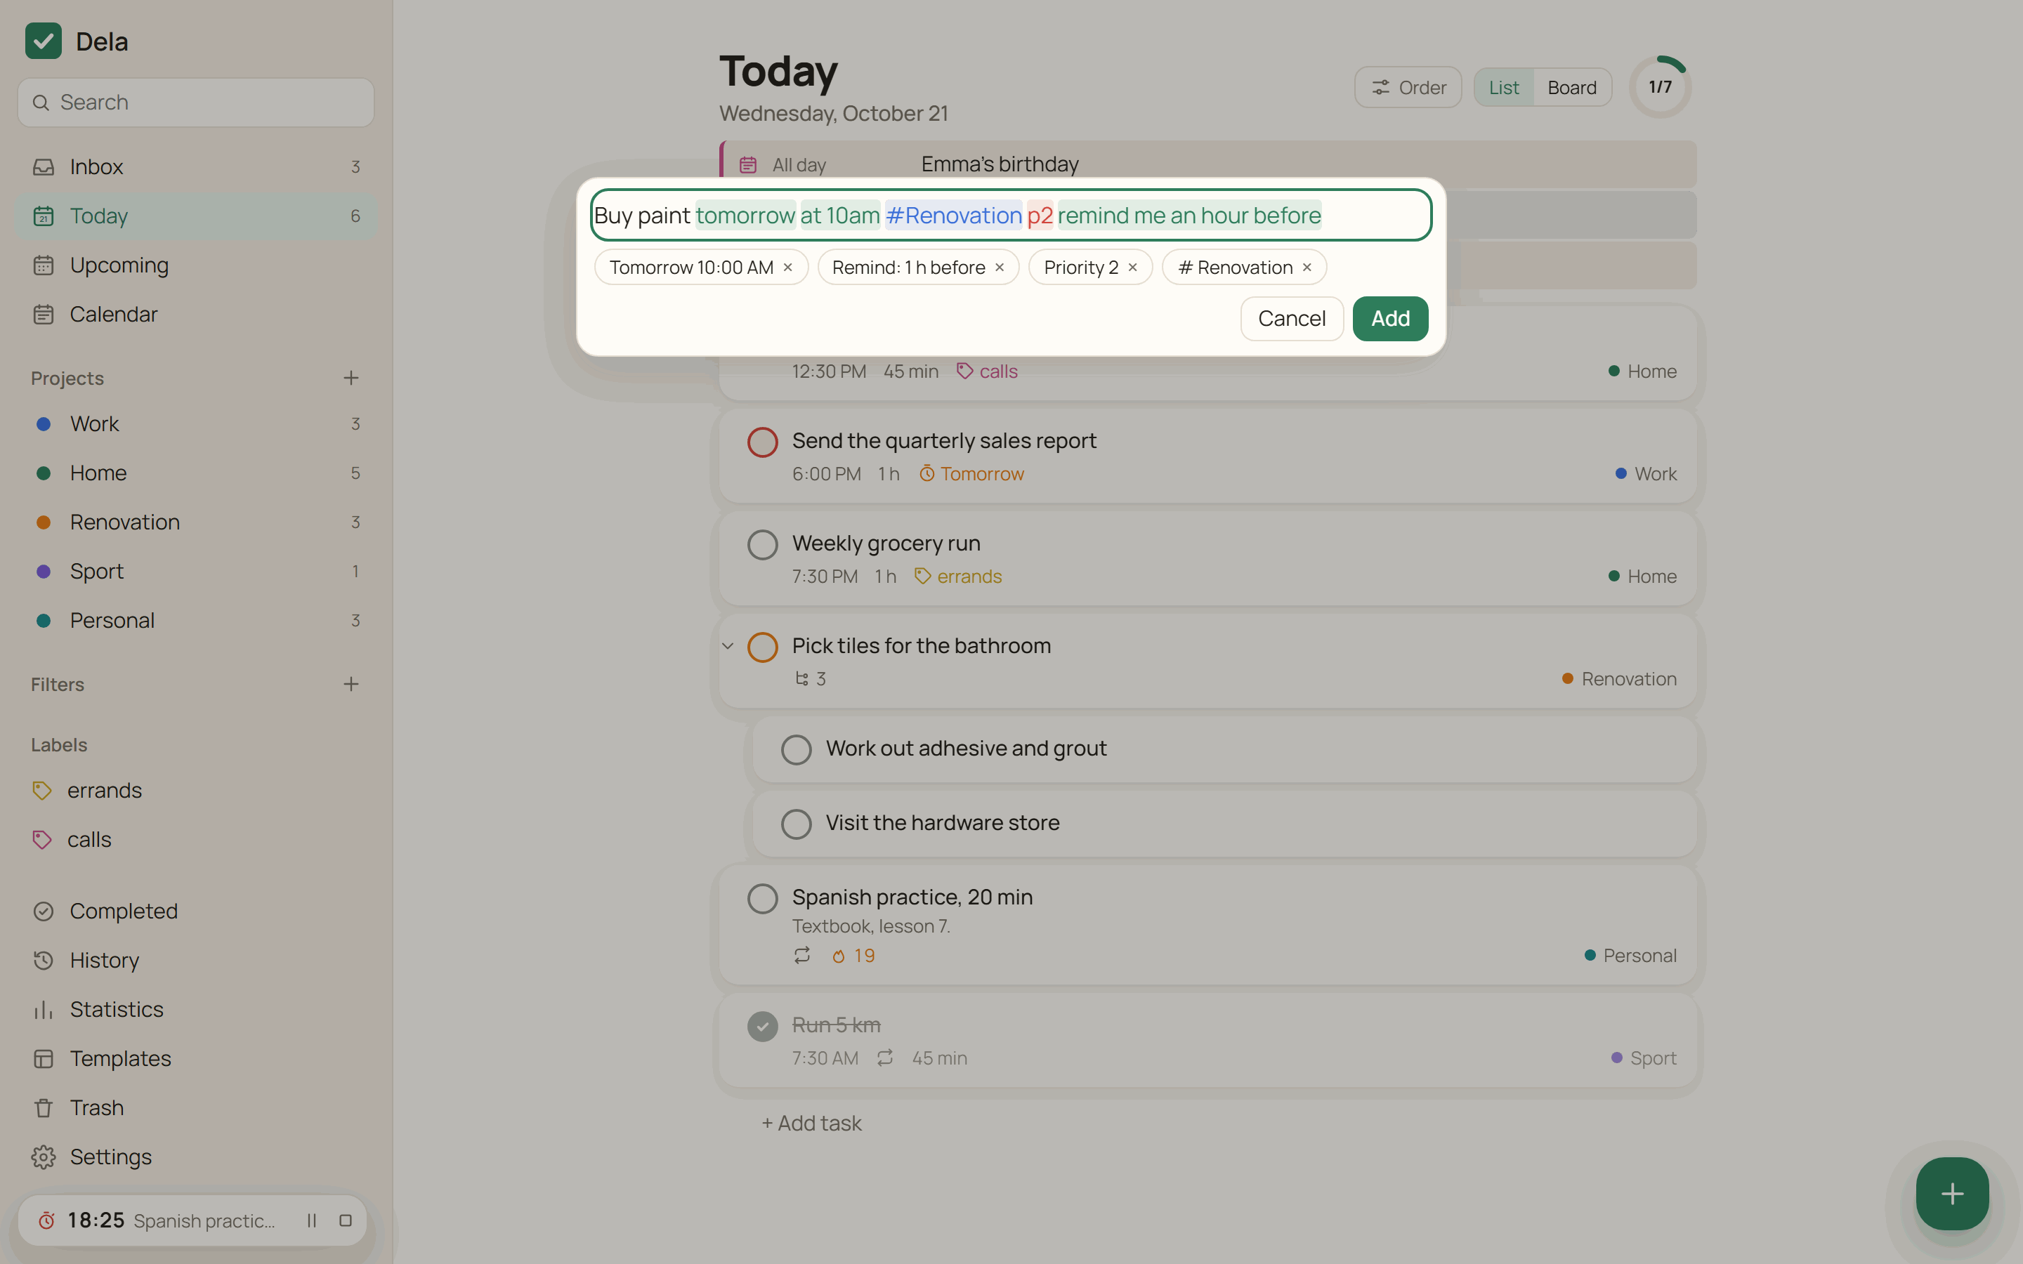Open Settings
This screenshot has height=1264, width=2023.
(x=195, y=1157)
